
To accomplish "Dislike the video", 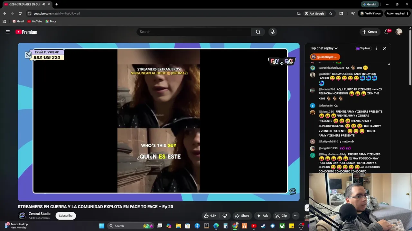I will [x=225, y=216].
